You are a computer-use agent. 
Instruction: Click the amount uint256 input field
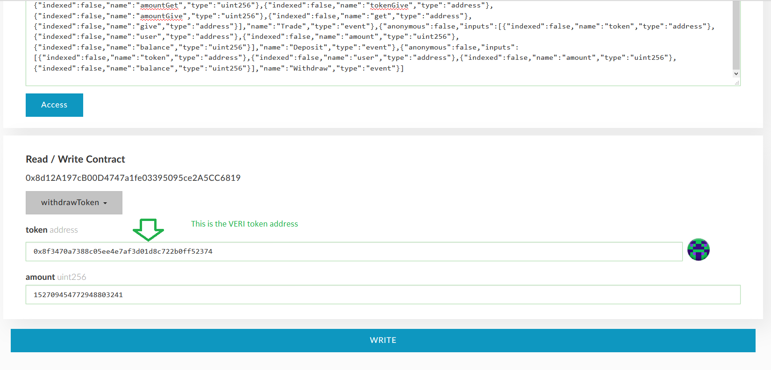pyautogui.click(x=383, y=295)
